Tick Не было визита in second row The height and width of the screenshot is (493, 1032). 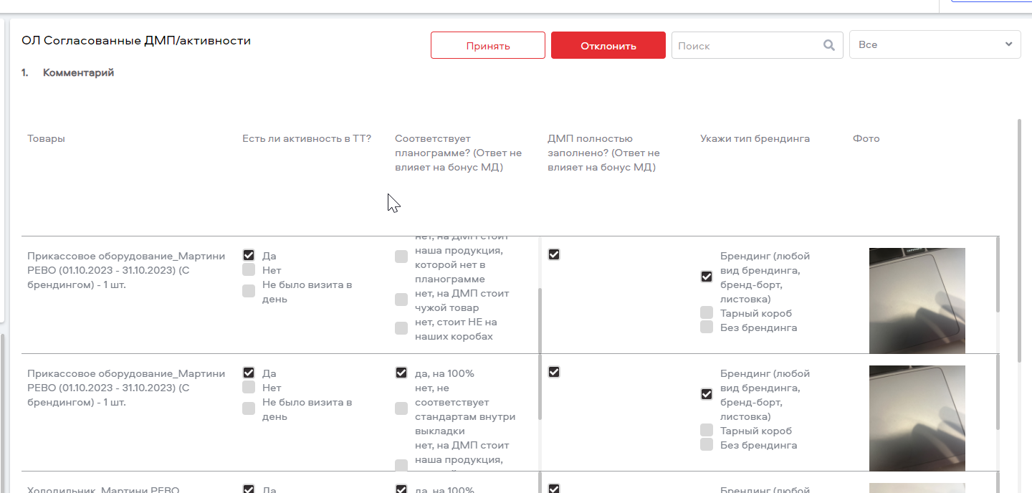click(x=249, y=408)
